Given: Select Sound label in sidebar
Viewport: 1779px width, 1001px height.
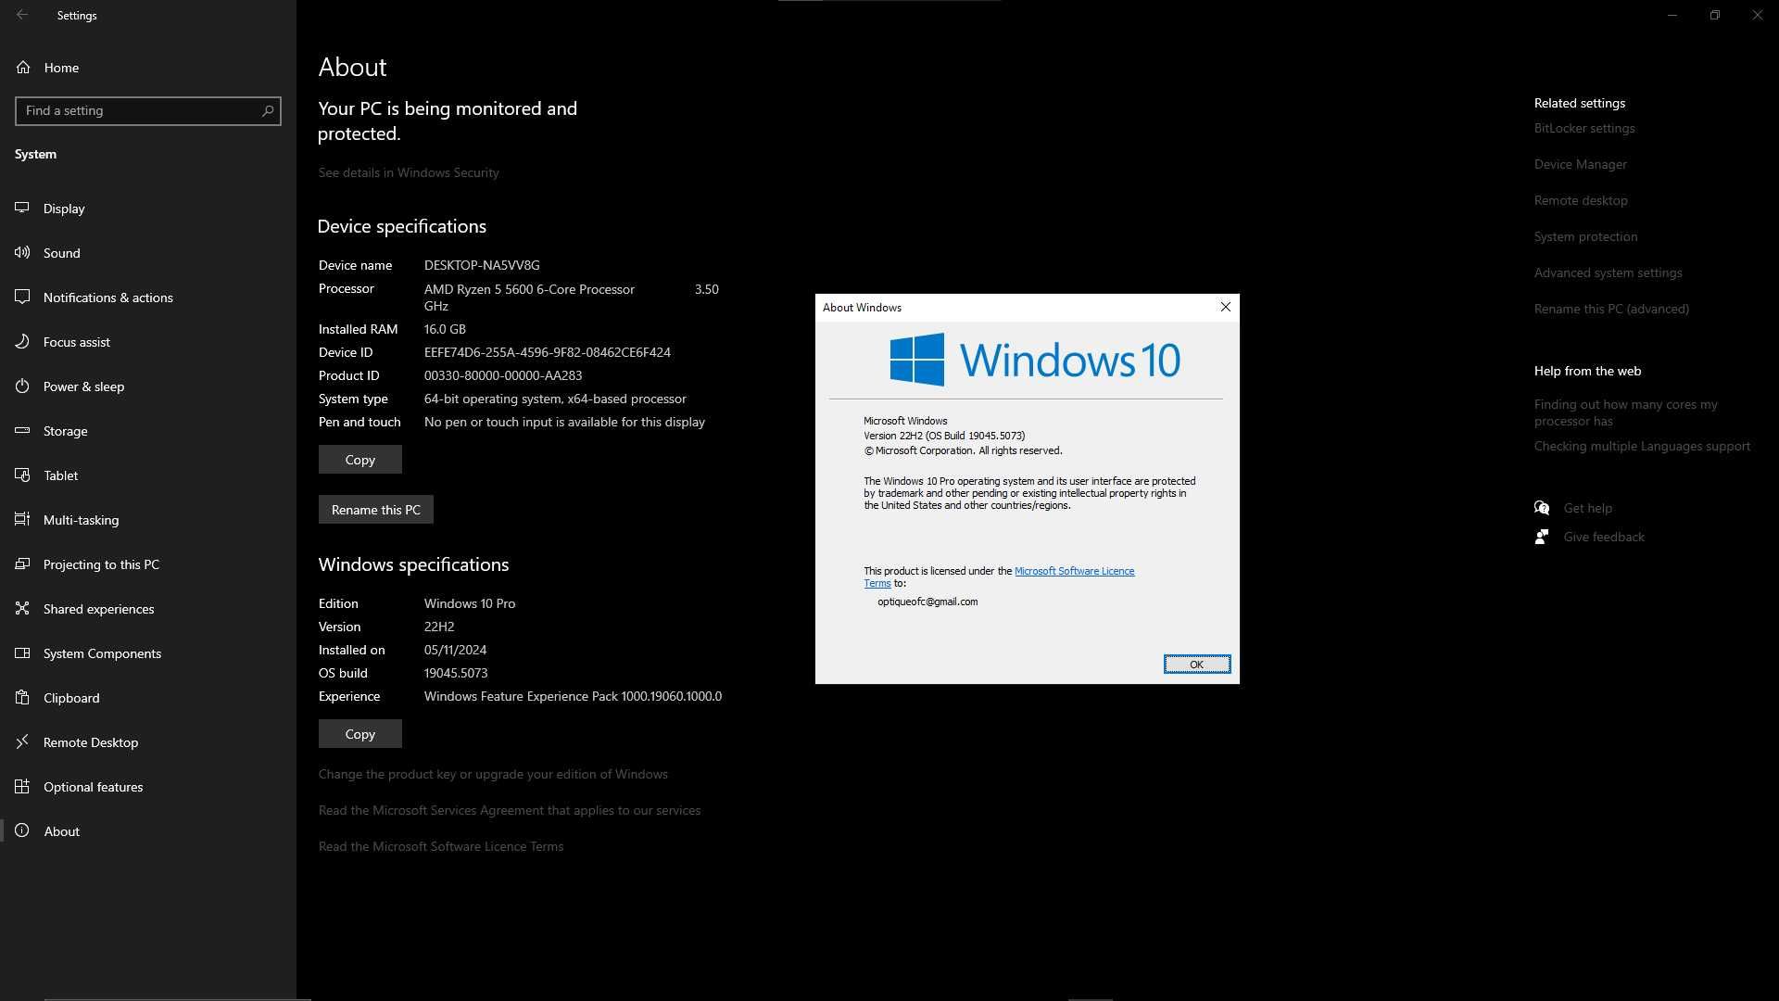Looking at the screenshot, I should tap(62, 253).
